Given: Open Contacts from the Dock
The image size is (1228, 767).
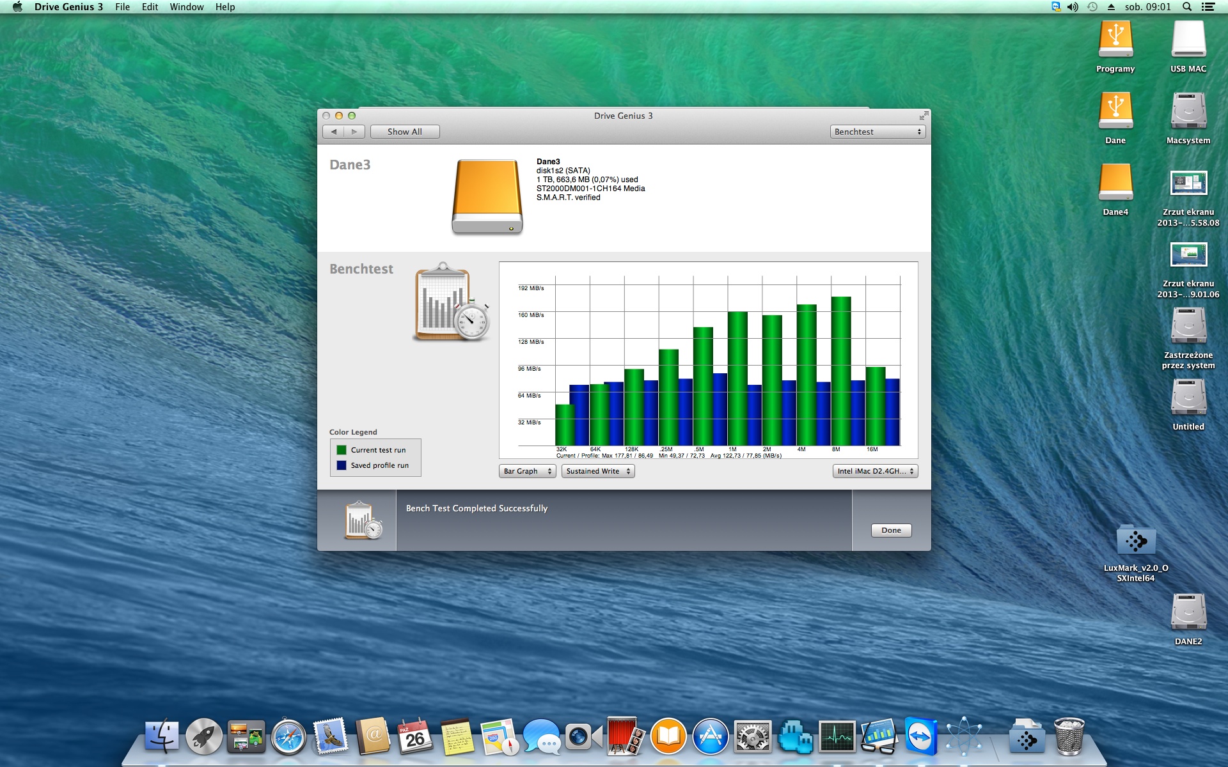Looking at the screenshot, I should [x=373, y=736].
